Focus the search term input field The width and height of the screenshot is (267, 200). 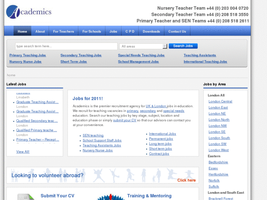[66, 46]
